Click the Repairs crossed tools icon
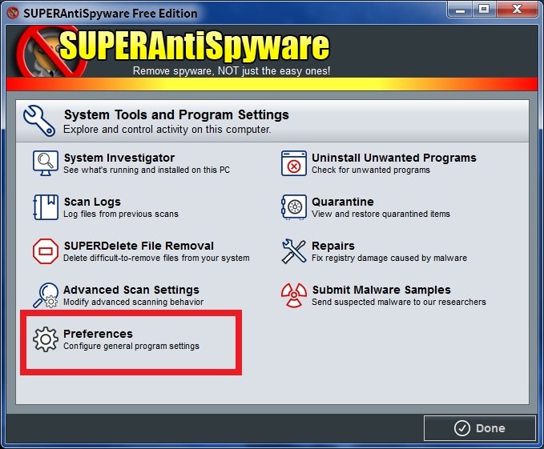The image size is (544, 449). [294, 251]
